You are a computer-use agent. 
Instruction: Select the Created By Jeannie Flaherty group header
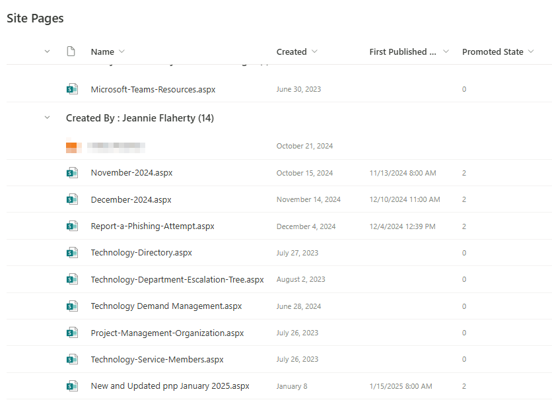tap(139, 118)
